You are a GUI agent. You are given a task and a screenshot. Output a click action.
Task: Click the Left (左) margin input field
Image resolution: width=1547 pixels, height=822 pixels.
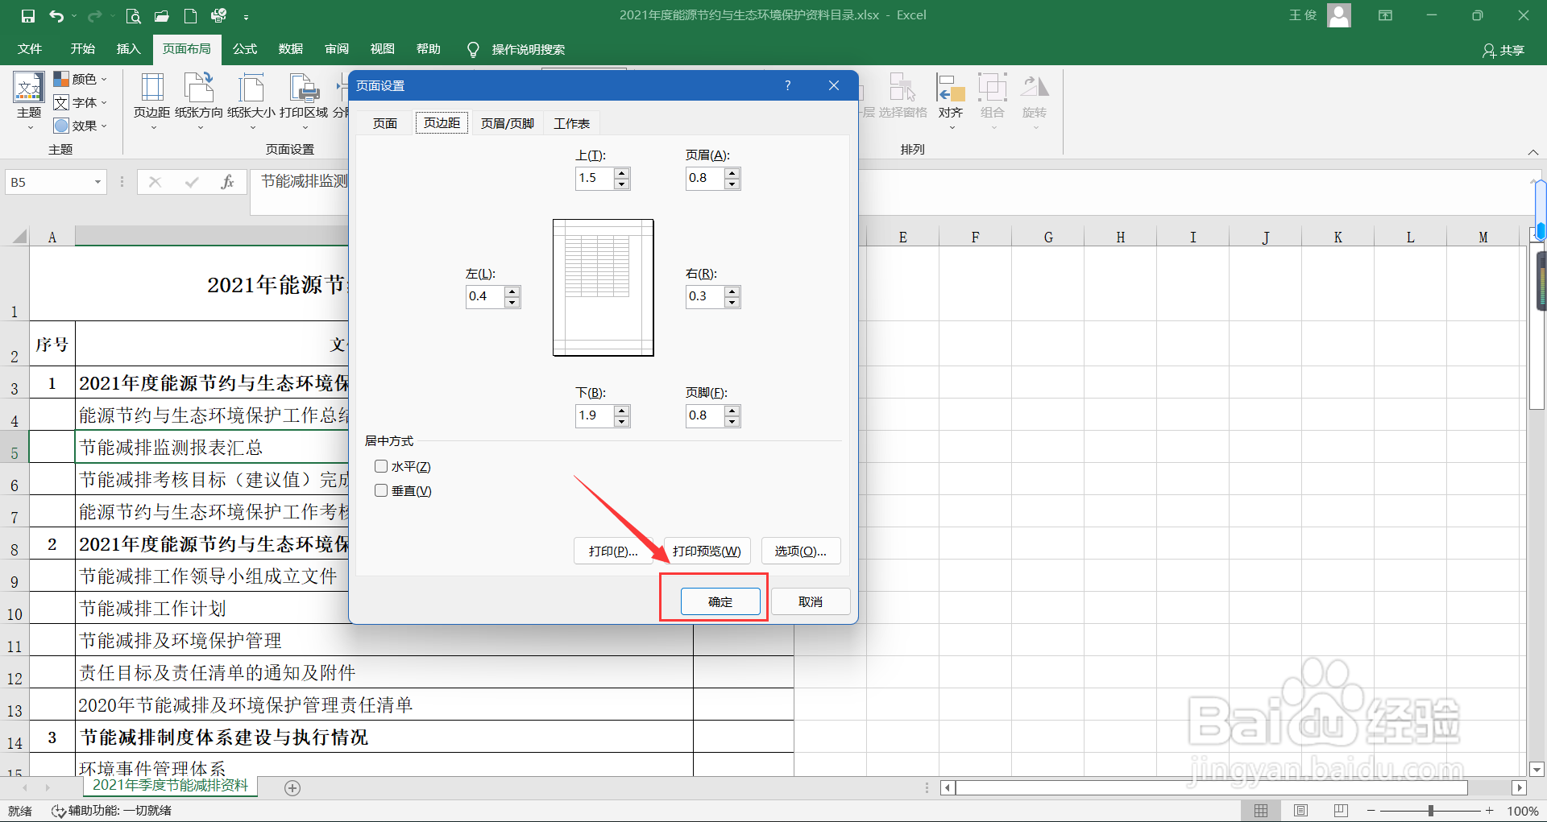click(486, 296)
